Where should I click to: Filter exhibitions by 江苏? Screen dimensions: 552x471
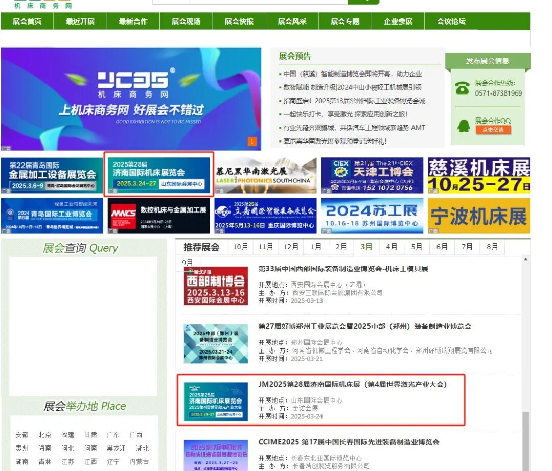(x=67, y=461)
